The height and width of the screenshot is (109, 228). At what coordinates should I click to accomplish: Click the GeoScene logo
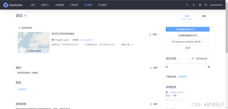click(x=13, y=5)
